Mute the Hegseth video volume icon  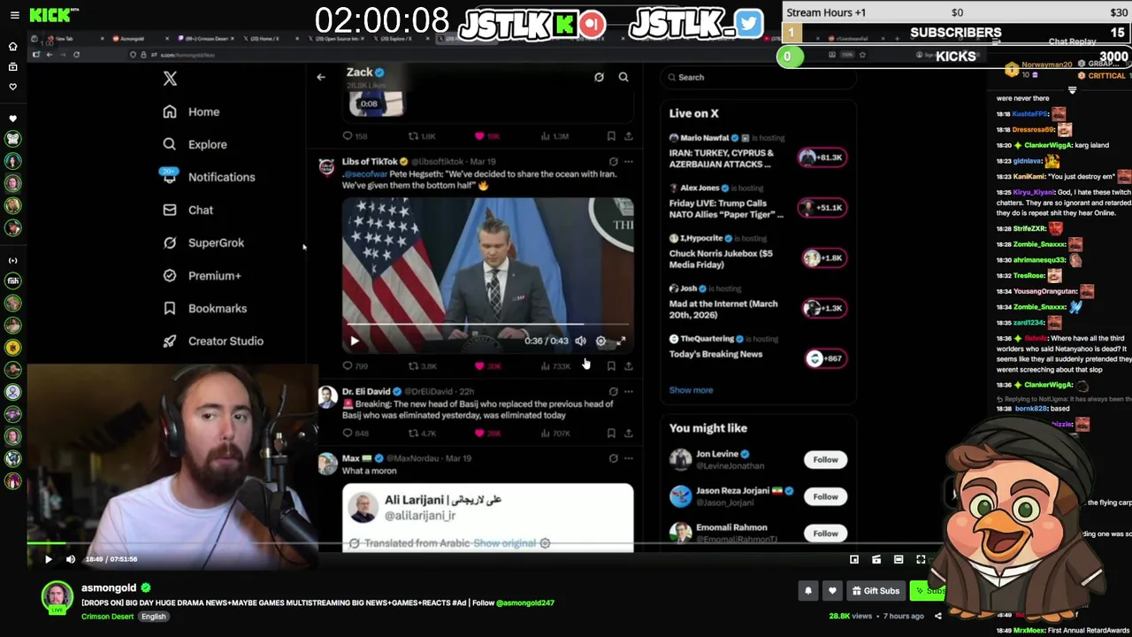click(x=580, y=341)
